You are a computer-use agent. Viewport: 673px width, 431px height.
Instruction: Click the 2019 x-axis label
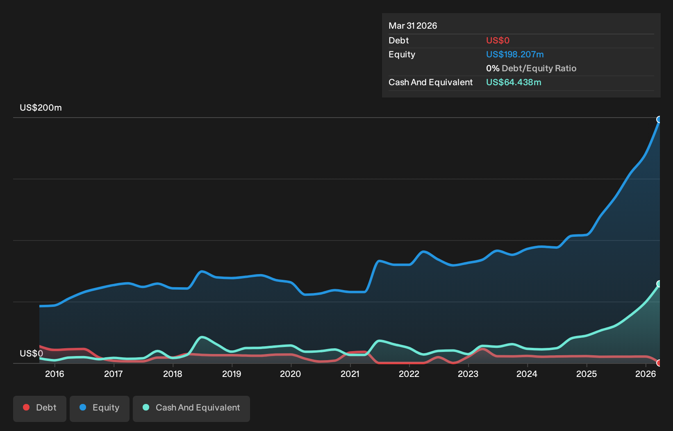[x=232, y=374]
